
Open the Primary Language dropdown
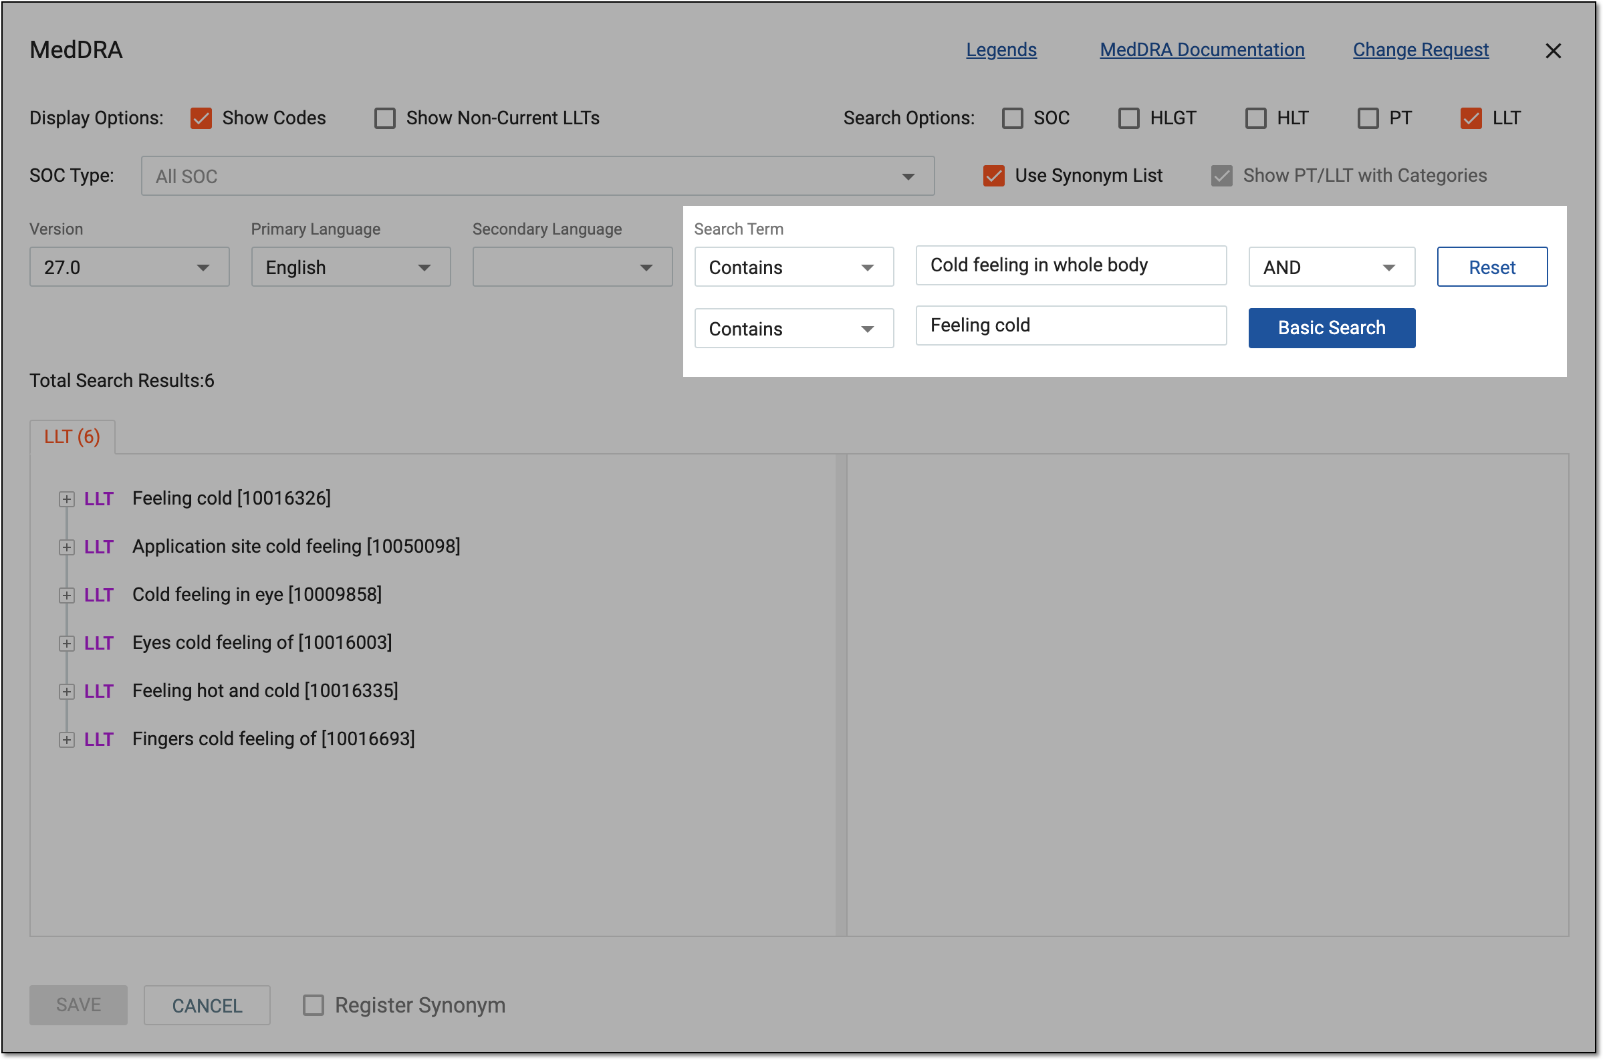coord(351,267)
